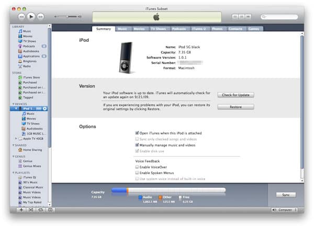314x227 pixels.
Task: Open Applications in sidebar
Action: coord(31,56)
